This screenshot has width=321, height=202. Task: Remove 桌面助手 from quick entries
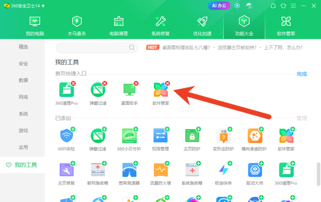click(136, 83)
